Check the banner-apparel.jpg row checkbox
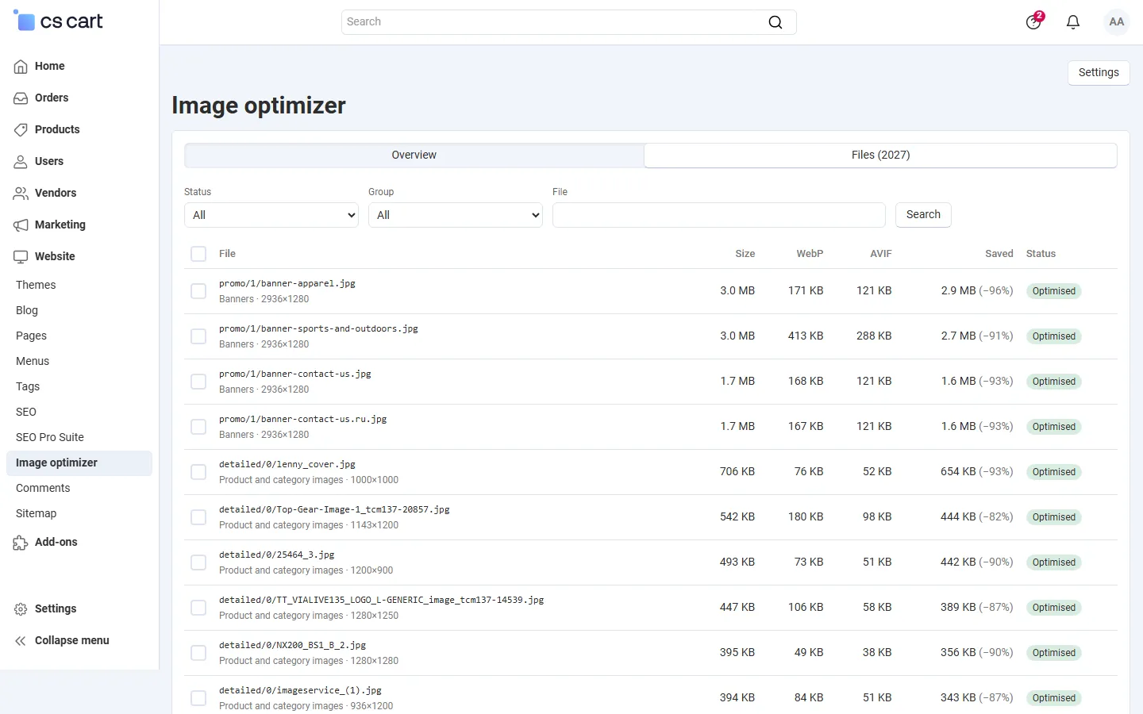1143x714 pixels. 198,291
